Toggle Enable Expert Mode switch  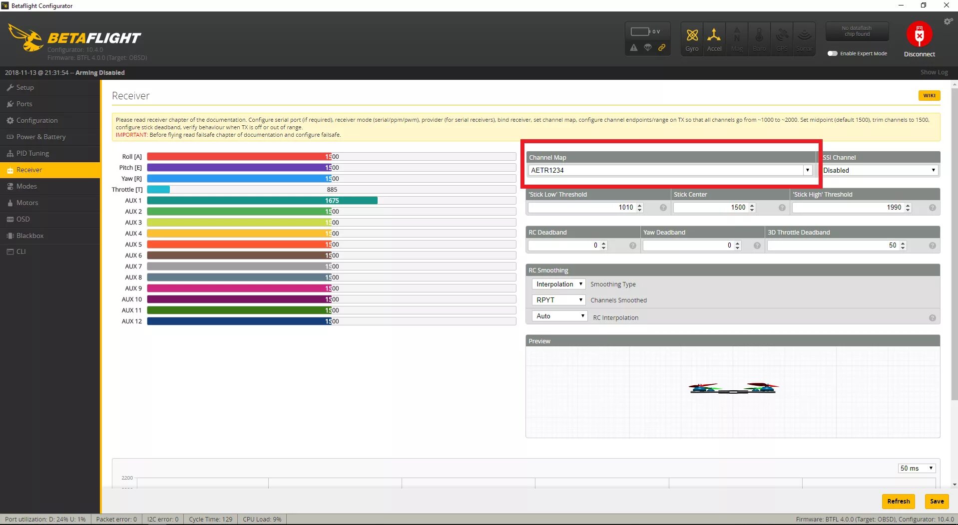(833, 53)
